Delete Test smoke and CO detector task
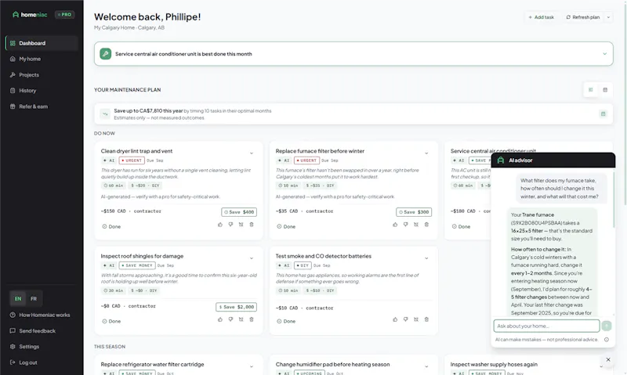 tap(426, 319)
